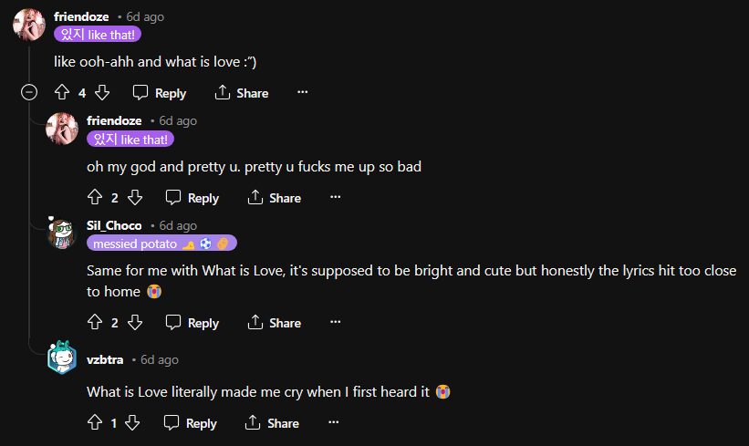The width and height of the screenshot is (749, 446).
Task: Upvote vzbtra's comment
Action: (95, 422)
